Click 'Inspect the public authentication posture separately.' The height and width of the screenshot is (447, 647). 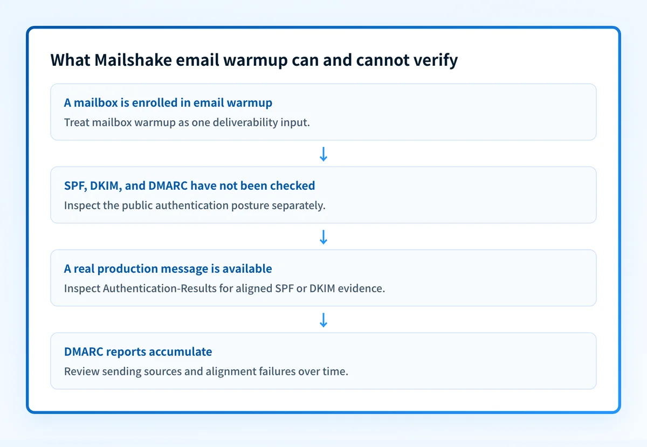coord(195,205)
